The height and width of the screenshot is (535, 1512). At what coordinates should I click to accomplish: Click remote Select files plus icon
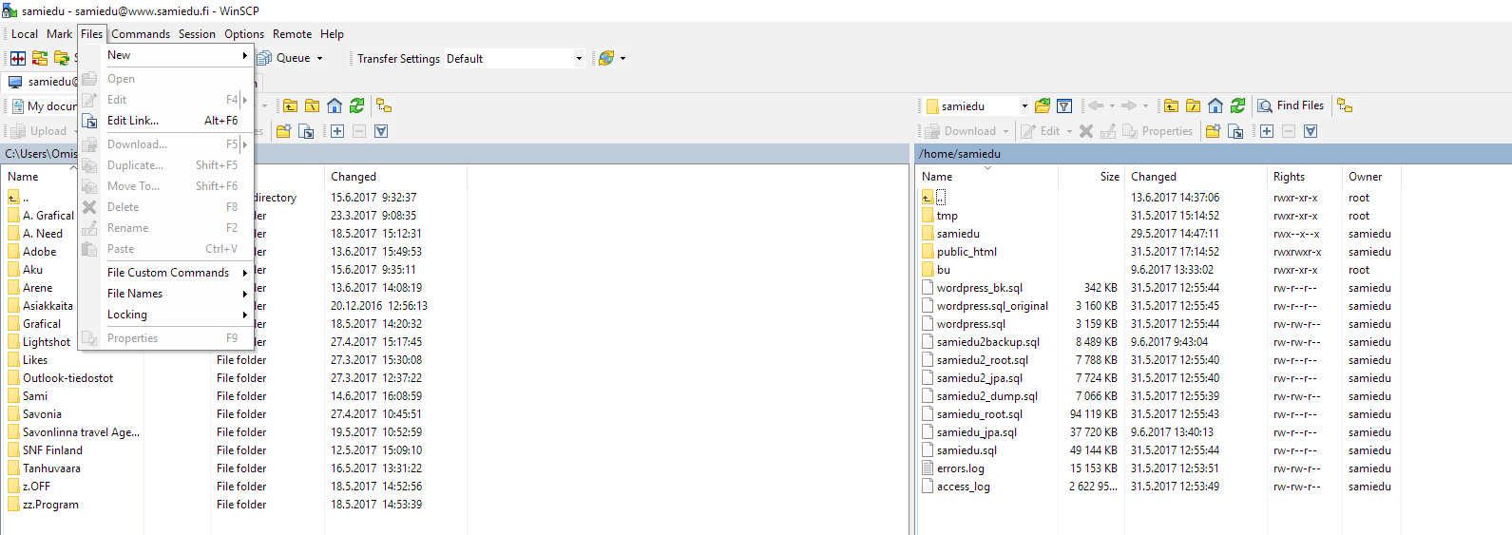pyautogui.click(x=1267, y=131)
